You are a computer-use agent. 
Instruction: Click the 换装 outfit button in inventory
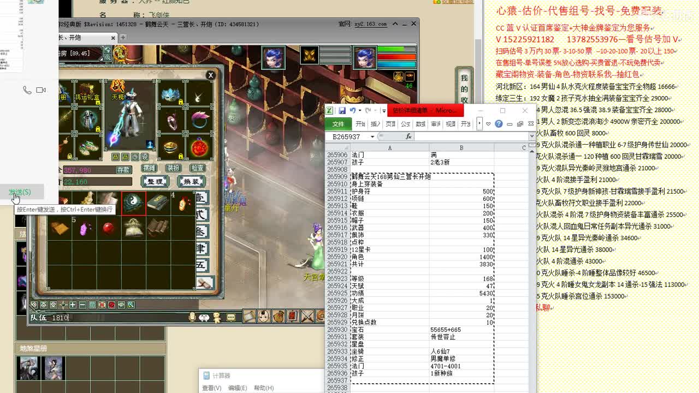pyautogui.click(x=191, y=182)
